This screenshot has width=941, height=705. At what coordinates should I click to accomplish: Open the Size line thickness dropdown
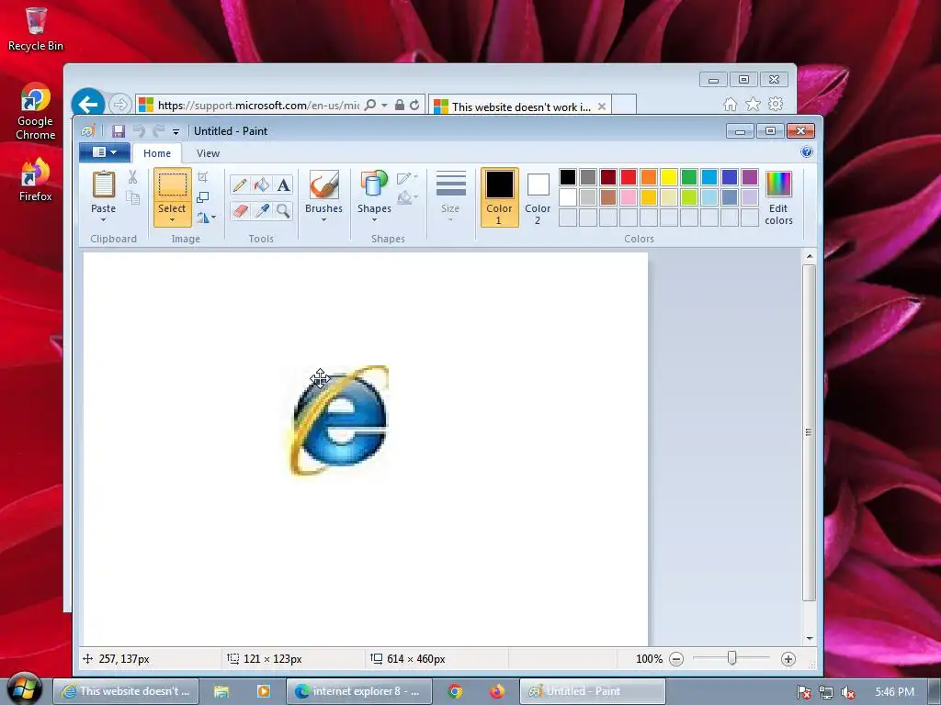click(450, 196)
